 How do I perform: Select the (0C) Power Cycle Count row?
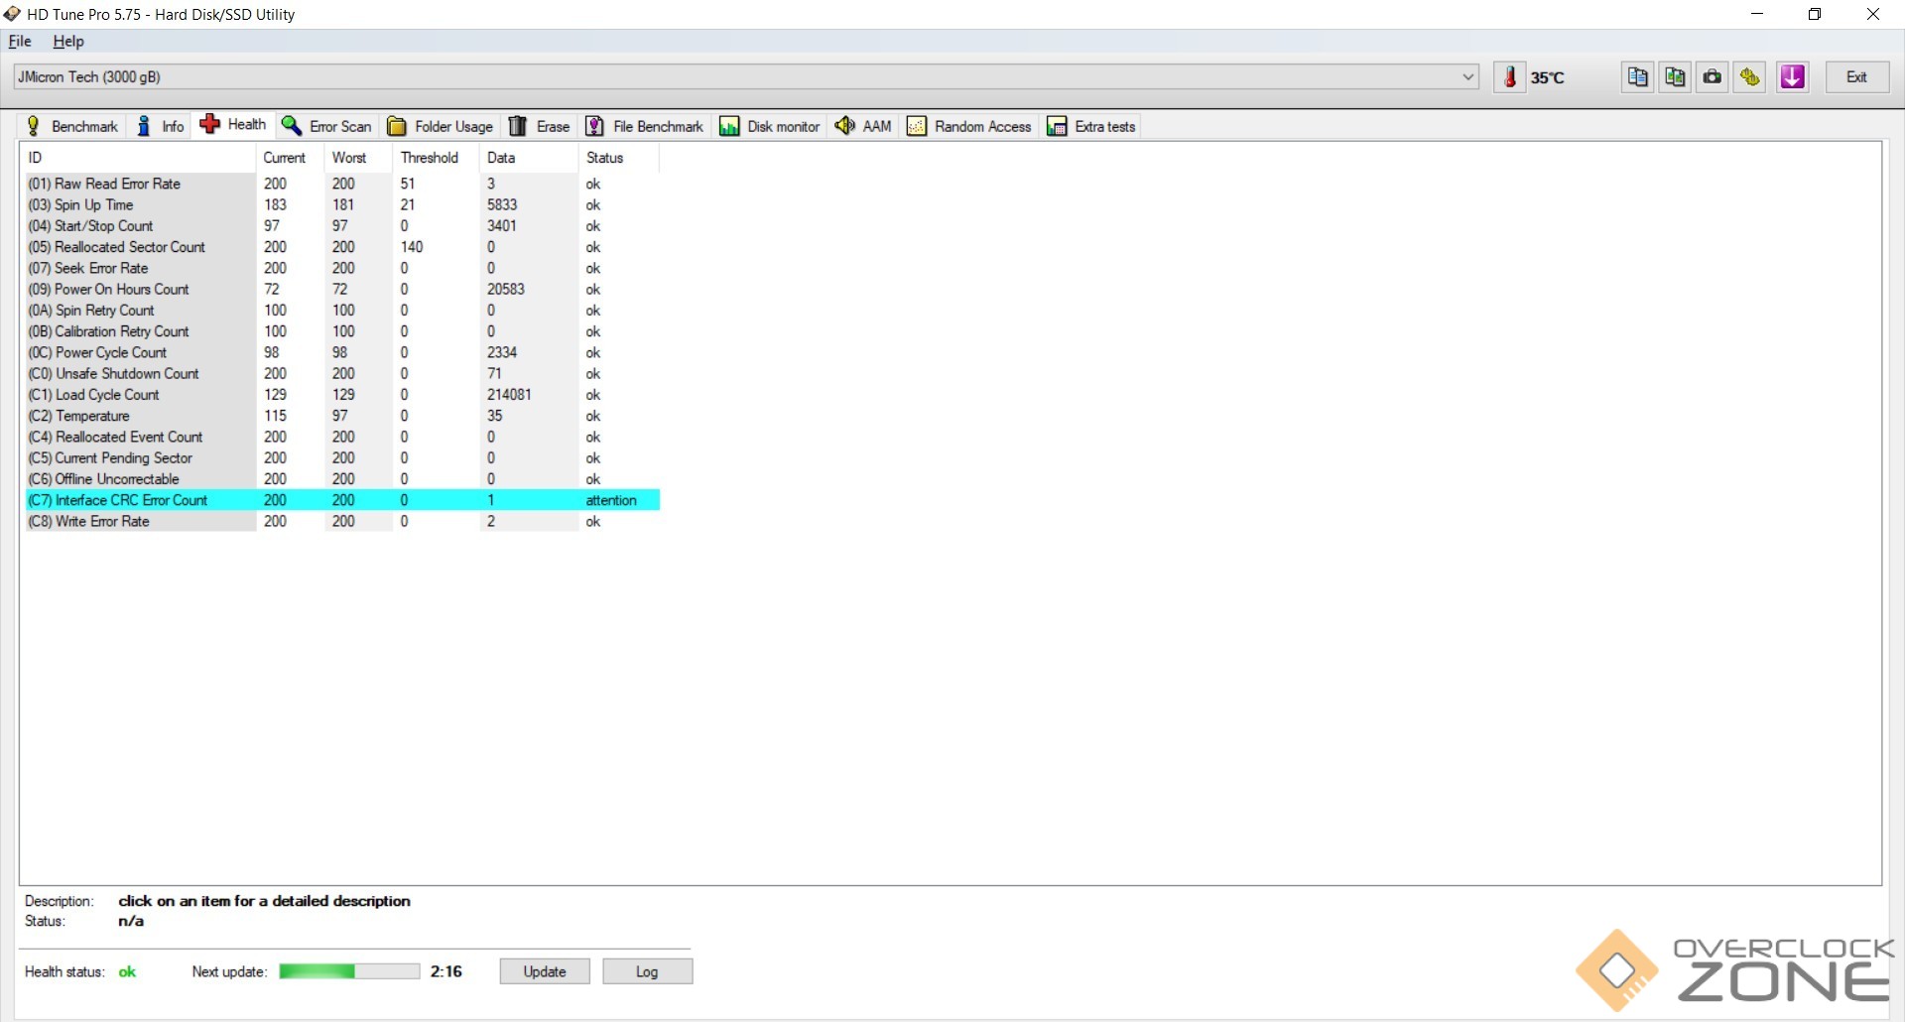tap(342, 352)
